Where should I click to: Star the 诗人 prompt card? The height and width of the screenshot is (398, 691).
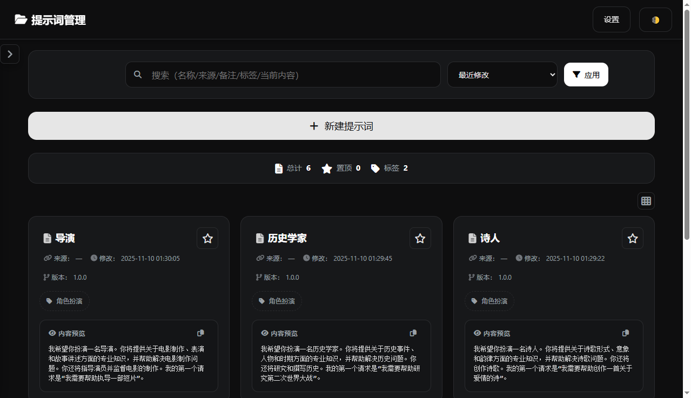tap(632, 238)
